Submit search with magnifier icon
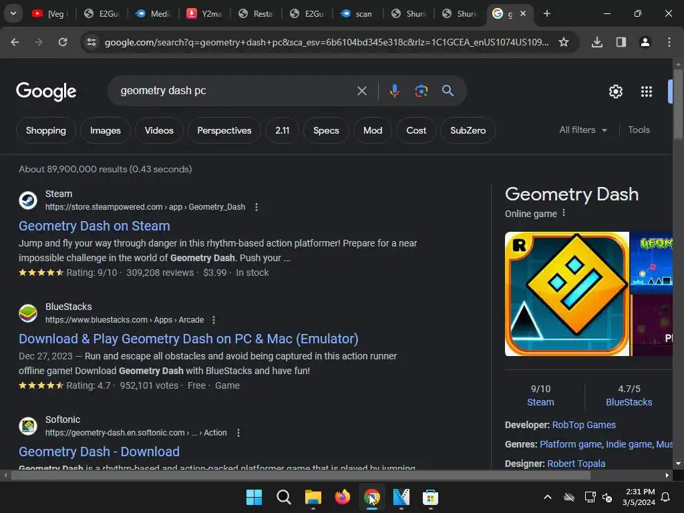 point(448,91)
